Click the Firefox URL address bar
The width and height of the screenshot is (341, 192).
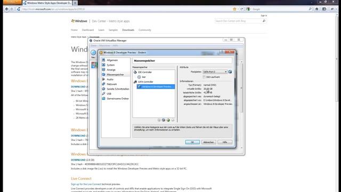click(x=126, y=9)
